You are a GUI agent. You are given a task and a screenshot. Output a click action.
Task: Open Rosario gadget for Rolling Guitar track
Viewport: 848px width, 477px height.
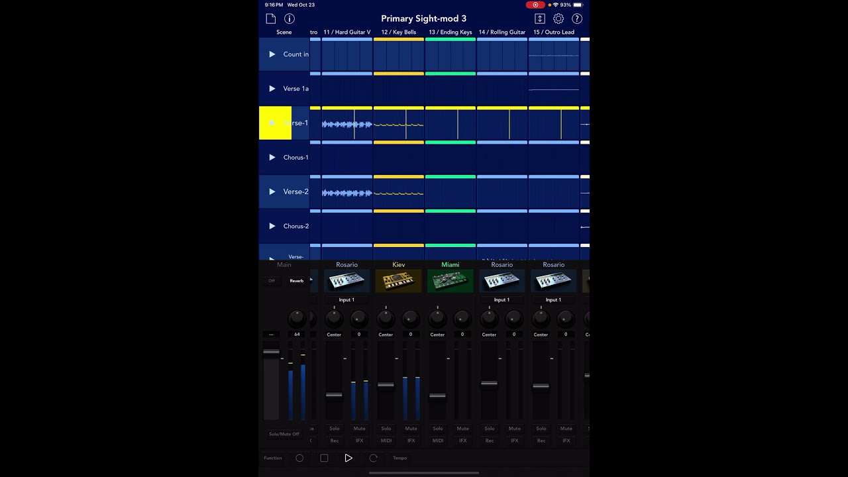(502, 281)
